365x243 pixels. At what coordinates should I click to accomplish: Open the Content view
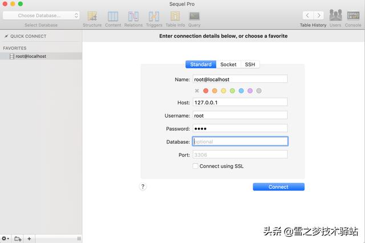[113, 19]
